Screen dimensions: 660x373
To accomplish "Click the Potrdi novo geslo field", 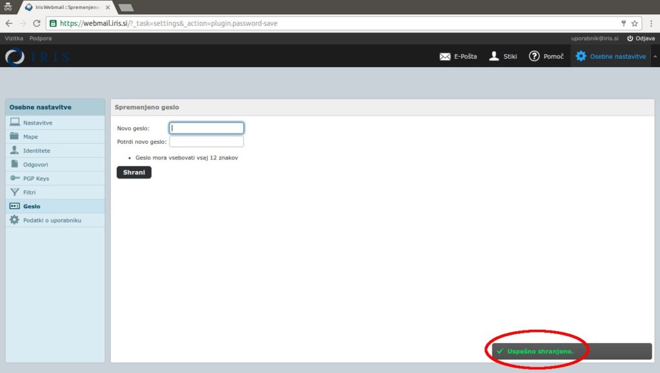I will click(206, 141).
